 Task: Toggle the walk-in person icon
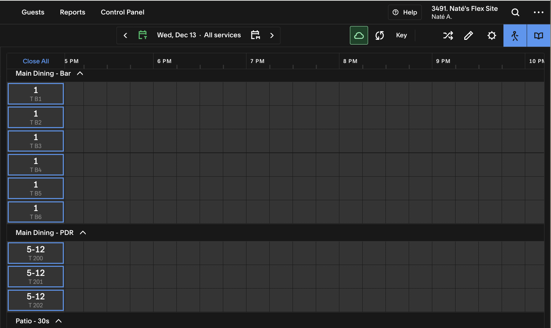[x=515, y=35]
